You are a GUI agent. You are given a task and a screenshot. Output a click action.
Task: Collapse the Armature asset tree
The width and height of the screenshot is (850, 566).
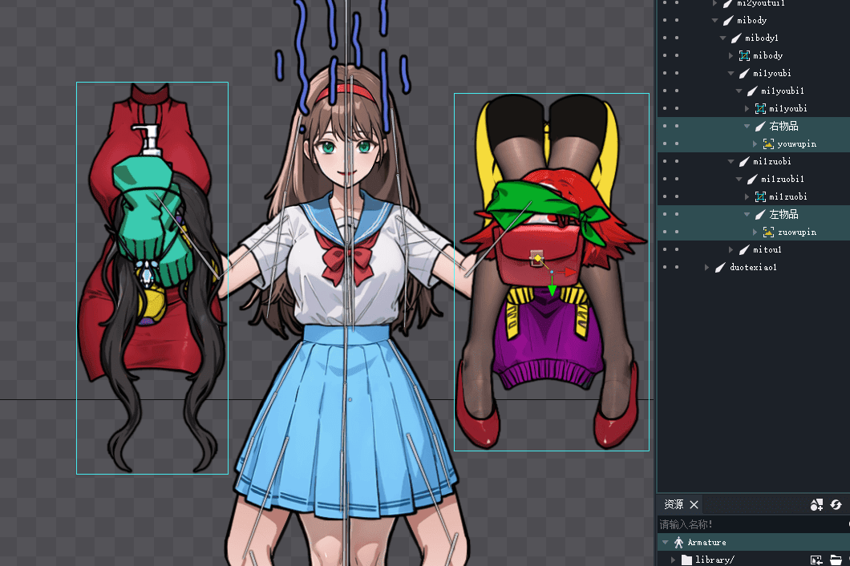click(665, 543)
